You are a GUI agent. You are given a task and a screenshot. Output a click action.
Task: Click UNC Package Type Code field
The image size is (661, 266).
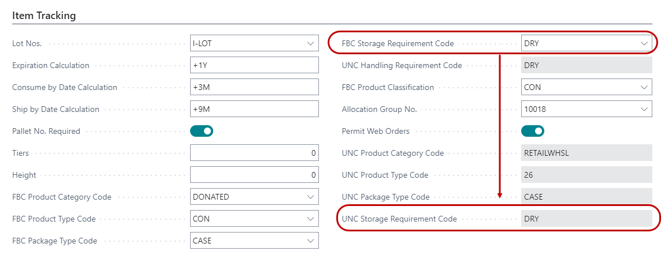click(x=586, y=197)
